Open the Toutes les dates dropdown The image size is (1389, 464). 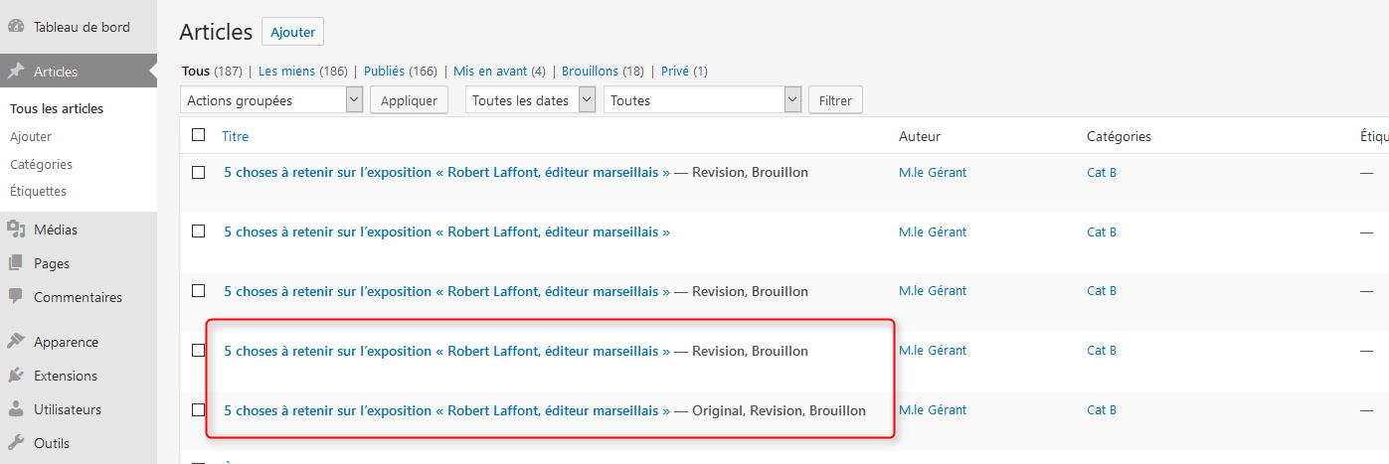[x=530, y=100]
